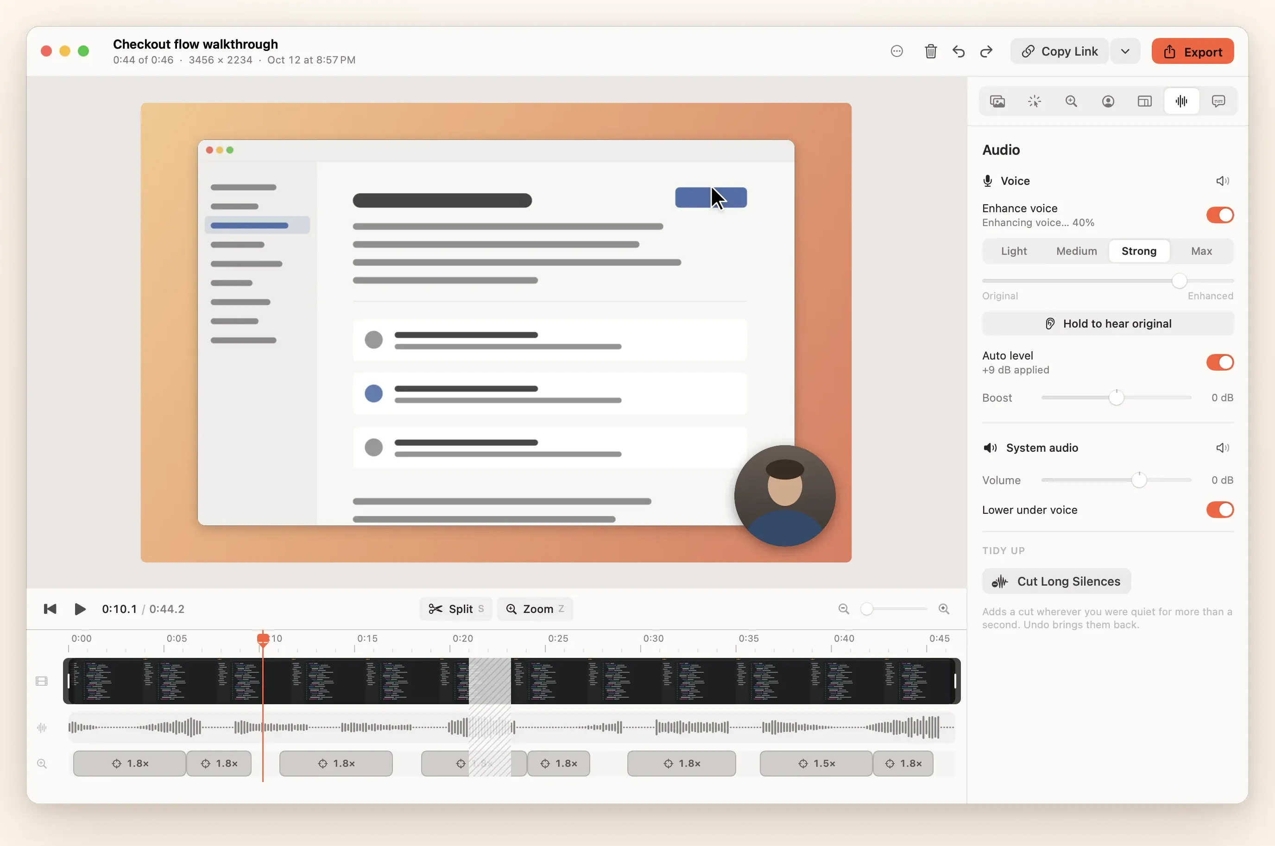This screenshot has width=1275, height=846.
Task: Click the video track filmstrip icon
Action: pos(42,682)
